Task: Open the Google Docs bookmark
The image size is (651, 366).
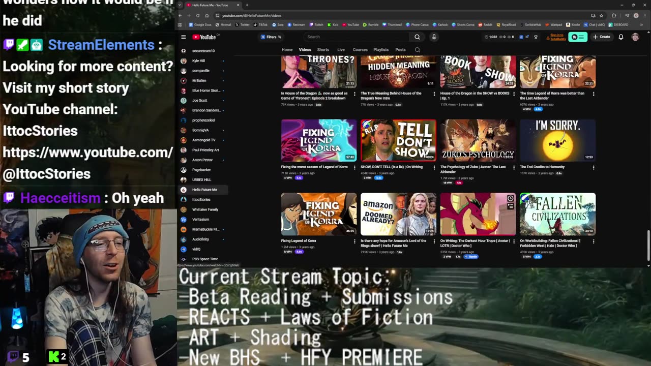Action: pos(200,24)
